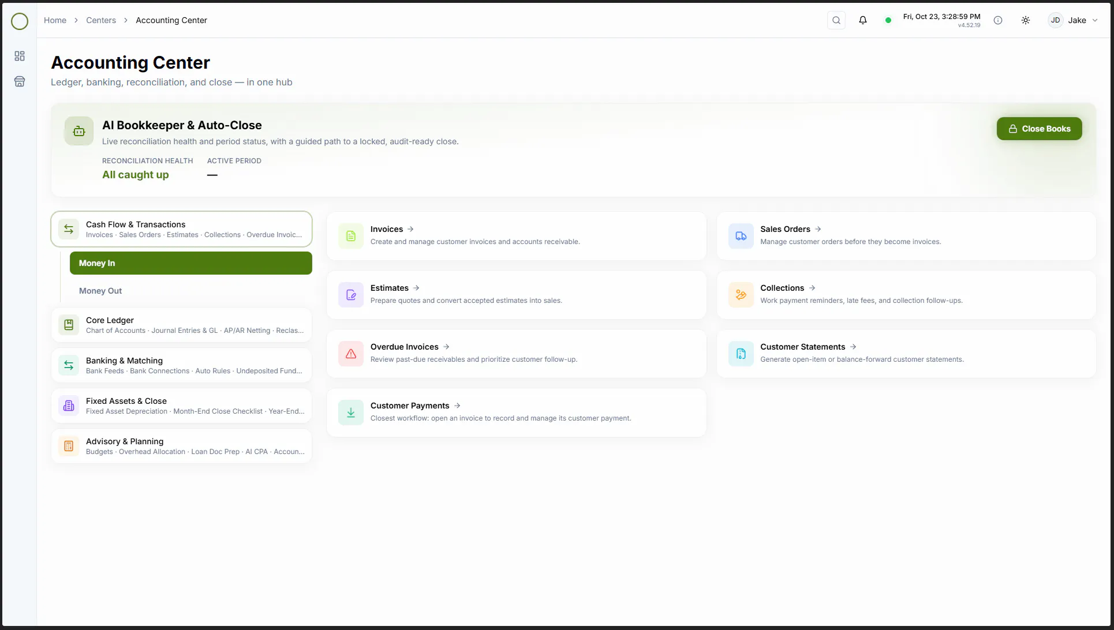Open the Customer Payments card title
Viewport: 1114px width, 630px height.
click(x=410, y=406)
